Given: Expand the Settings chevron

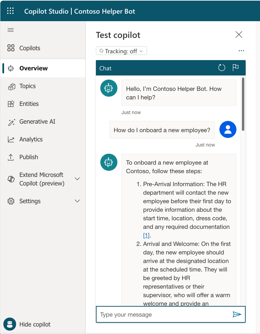Looking at the screenshot, I should coord(77,201).
